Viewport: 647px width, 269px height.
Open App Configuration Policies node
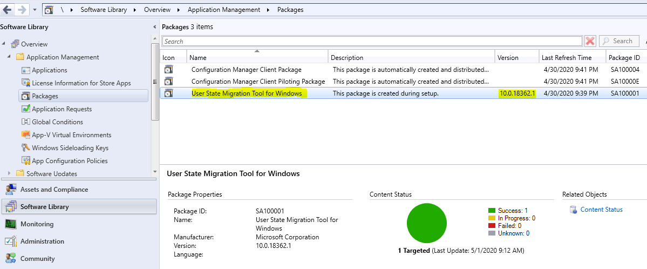point(70,161)
